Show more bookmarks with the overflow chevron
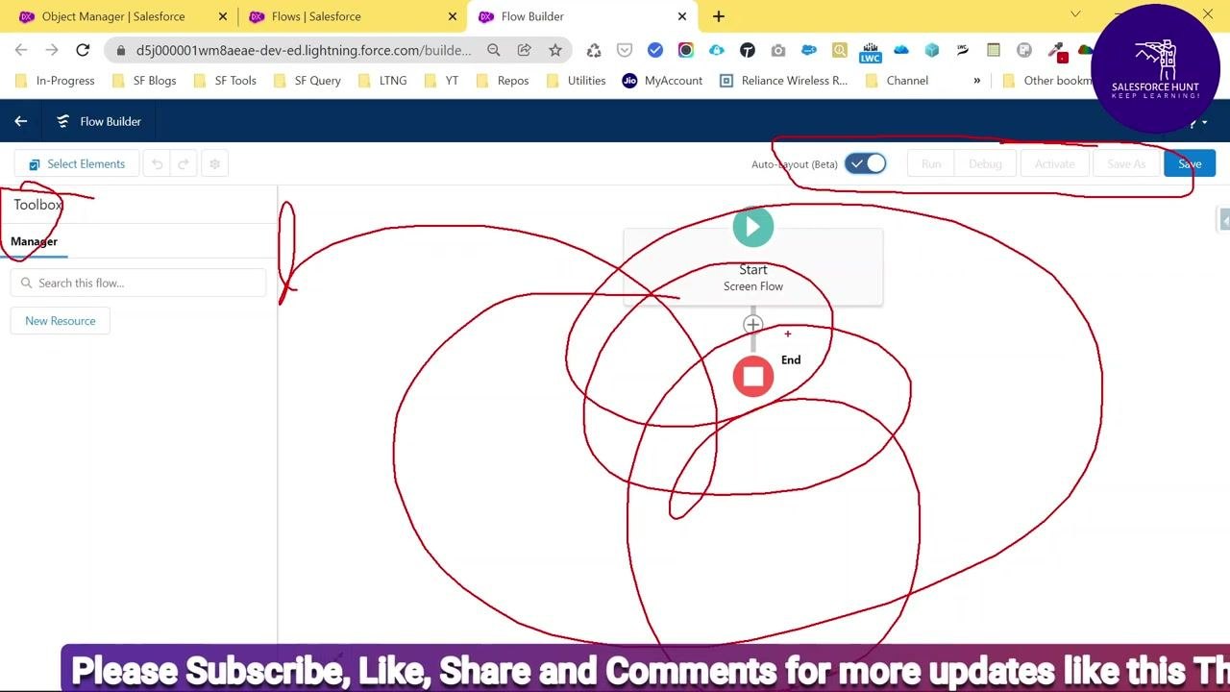Screen dimensions: 1230x692 [x=977, y=81]
